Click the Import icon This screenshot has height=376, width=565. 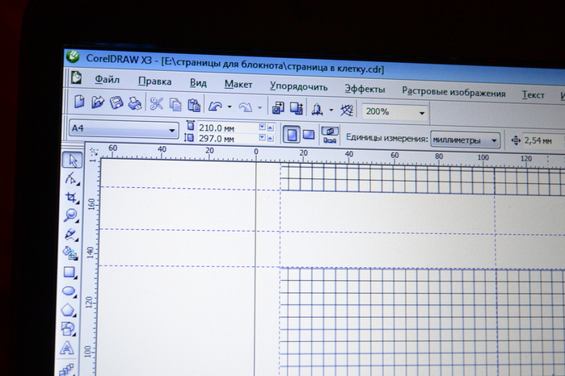click(278, 108)
